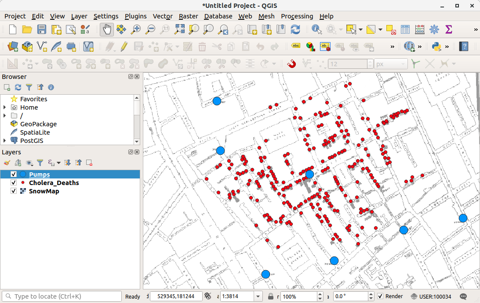Expand the root / folder item

pyautogui.click(x=4, y=115)
